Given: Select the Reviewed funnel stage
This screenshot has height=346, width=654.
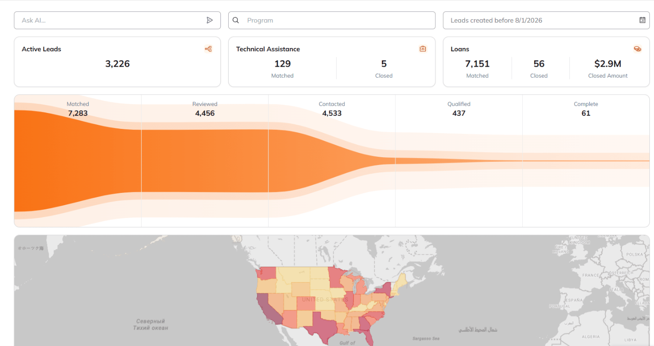Looking at the screenshot, I should click(x=205, y=161).
